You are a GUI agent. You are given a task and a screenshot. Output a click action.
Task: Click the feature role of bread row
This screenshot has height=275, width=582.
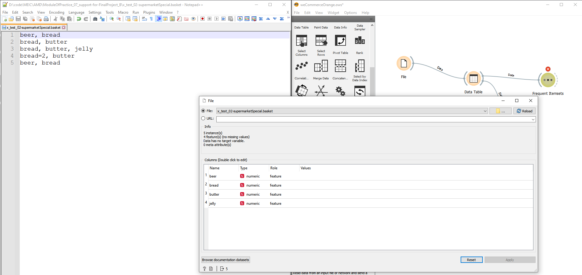point(276,185)
